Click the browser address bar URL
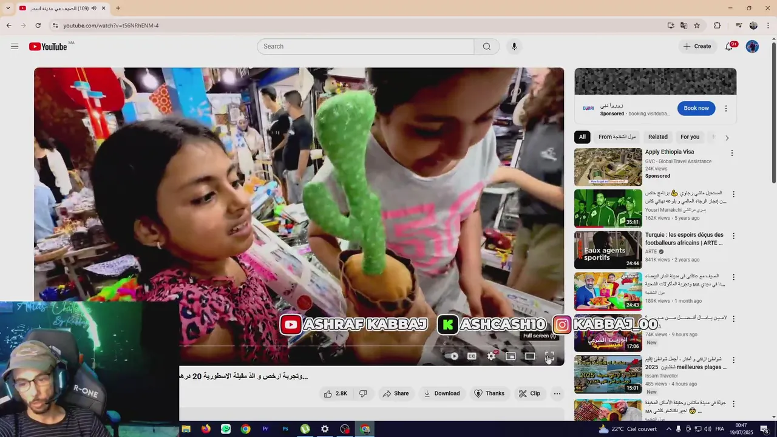 pos(111,25)
